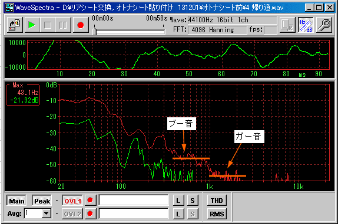Toggle the Hz/dB measurement cursor icon
Viewport: 338px width, 224px height.
pos(306,25)
